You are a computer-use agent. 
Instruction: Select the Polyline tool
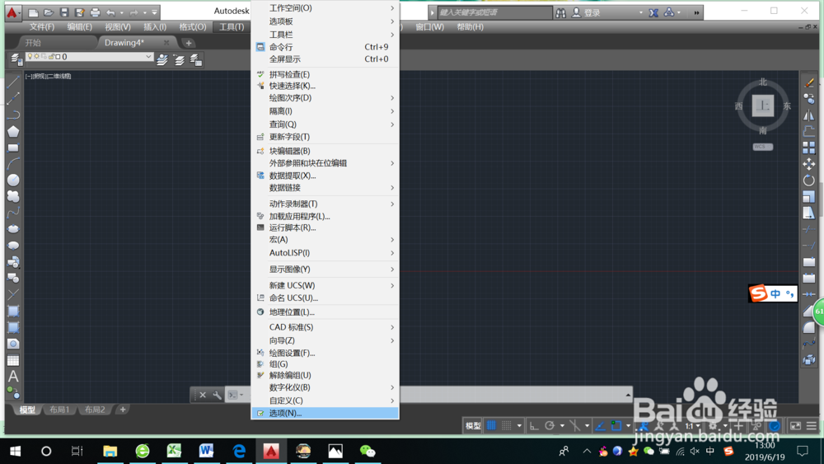click(13, 115)
